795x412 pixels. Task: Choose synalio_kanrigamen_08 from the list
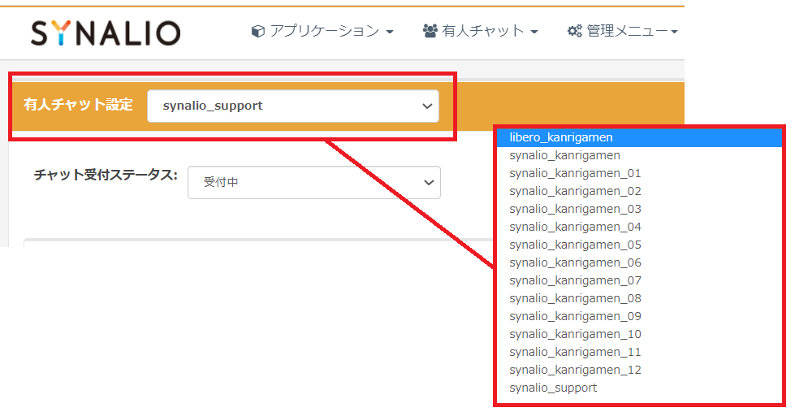639,298
